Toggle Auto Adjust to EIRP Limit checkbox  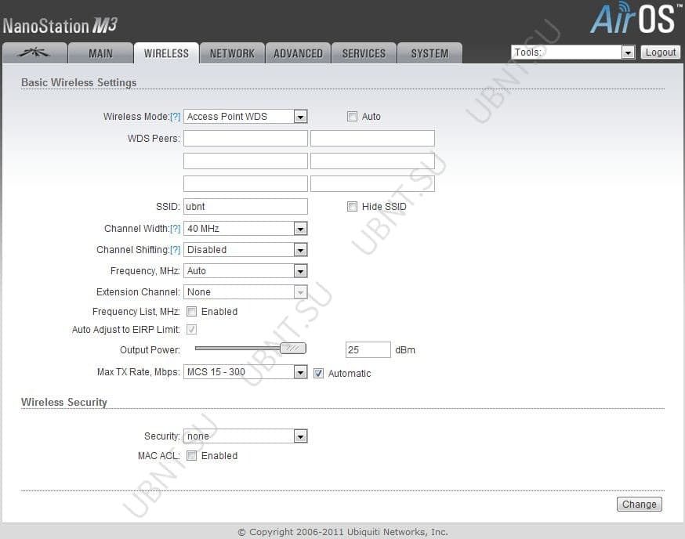191,329
